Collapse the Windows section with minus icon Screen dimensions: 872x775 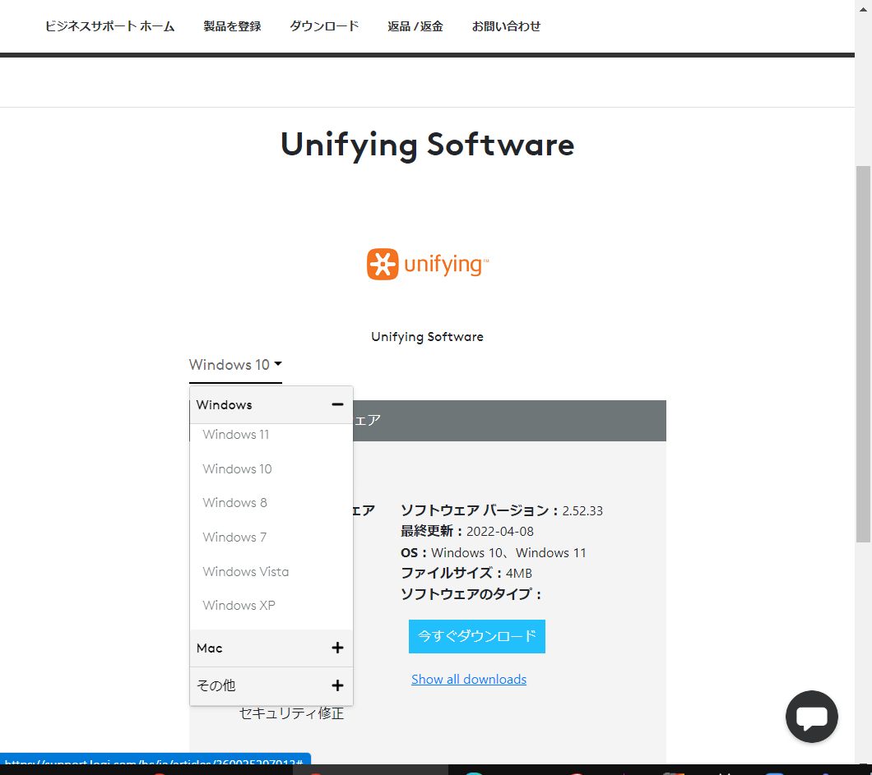pos(337,404)
